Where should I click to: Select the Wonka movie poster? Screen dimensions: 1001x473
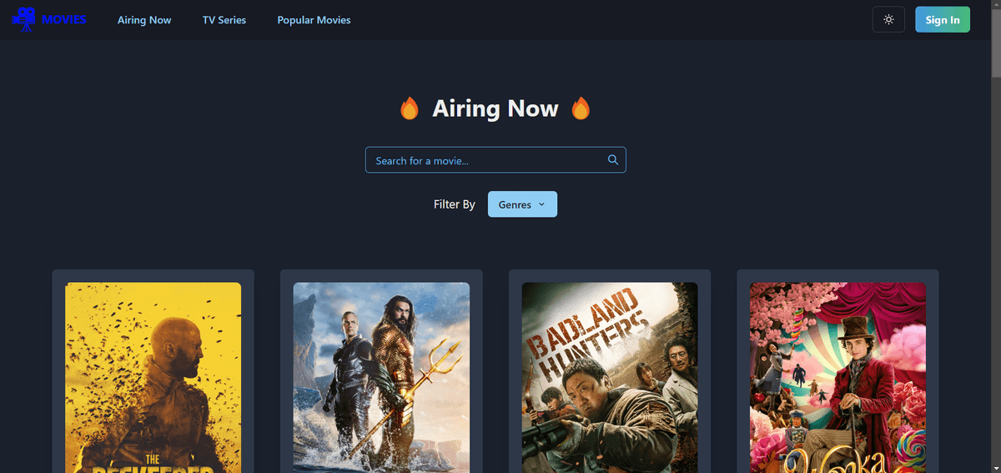(838, 377)
